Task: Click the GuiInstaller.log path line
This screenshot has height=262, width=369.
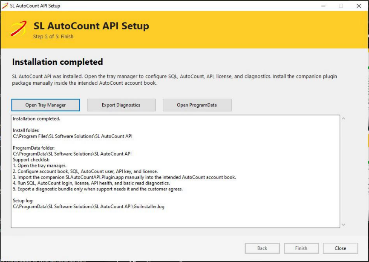Action: coord(89,207)
